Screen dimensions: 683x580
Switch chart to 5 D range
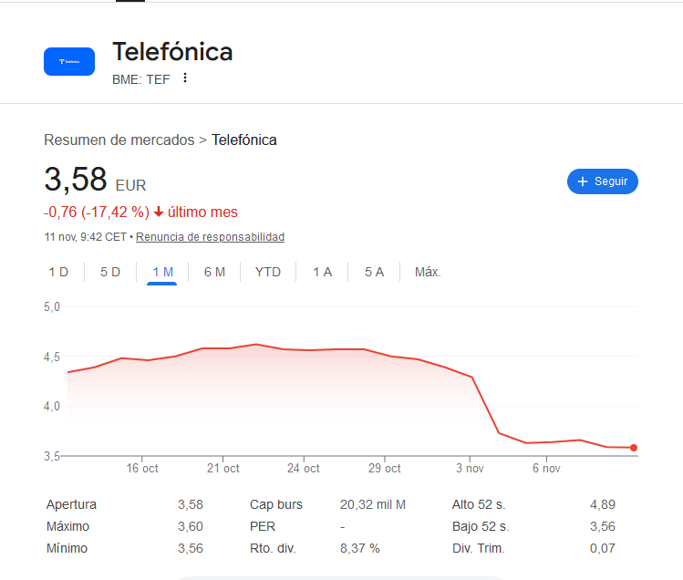pos(110,272)
